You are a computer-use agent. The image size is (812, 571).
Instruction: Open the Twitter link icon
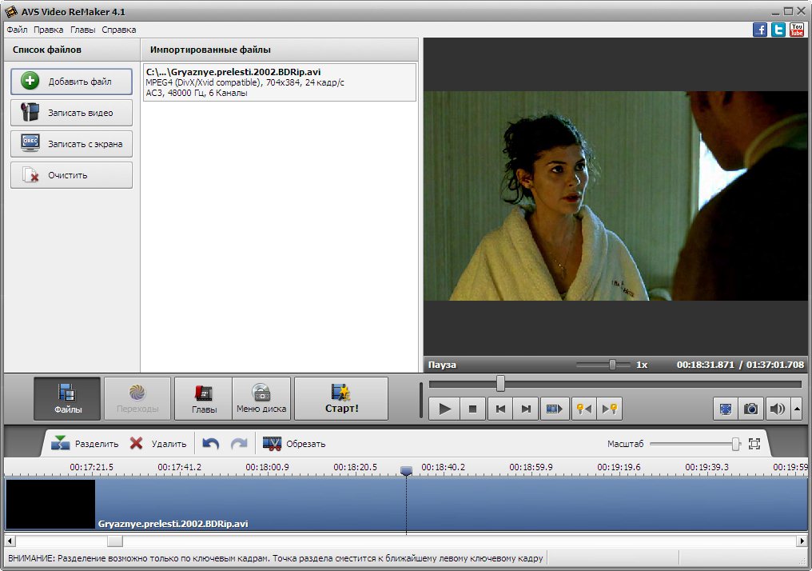(778, 30)
